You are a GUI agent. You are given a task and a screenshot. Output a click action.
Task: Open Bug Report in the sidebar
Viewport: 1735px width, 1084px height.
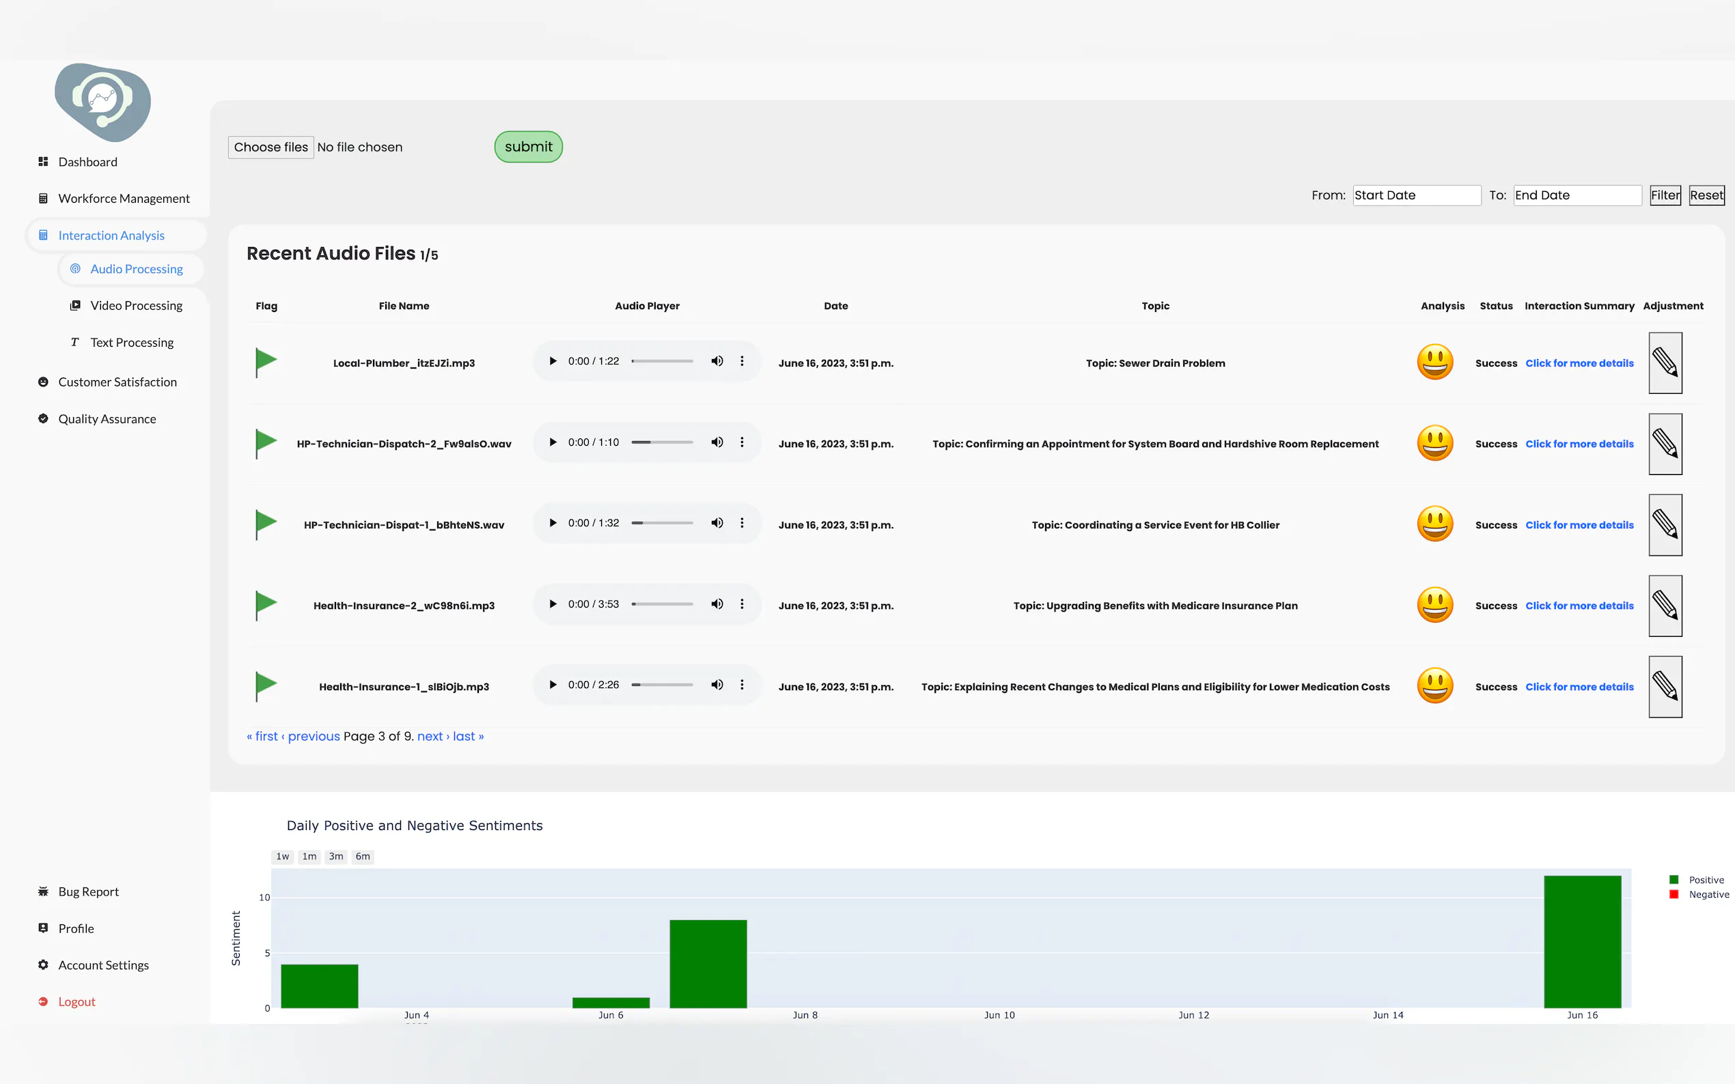point(88,891)
